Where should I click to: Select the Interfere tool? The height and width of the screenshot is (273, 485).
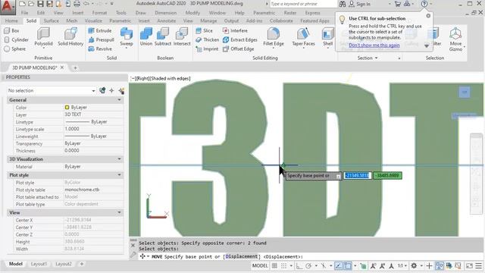click(x=235, y=30)
